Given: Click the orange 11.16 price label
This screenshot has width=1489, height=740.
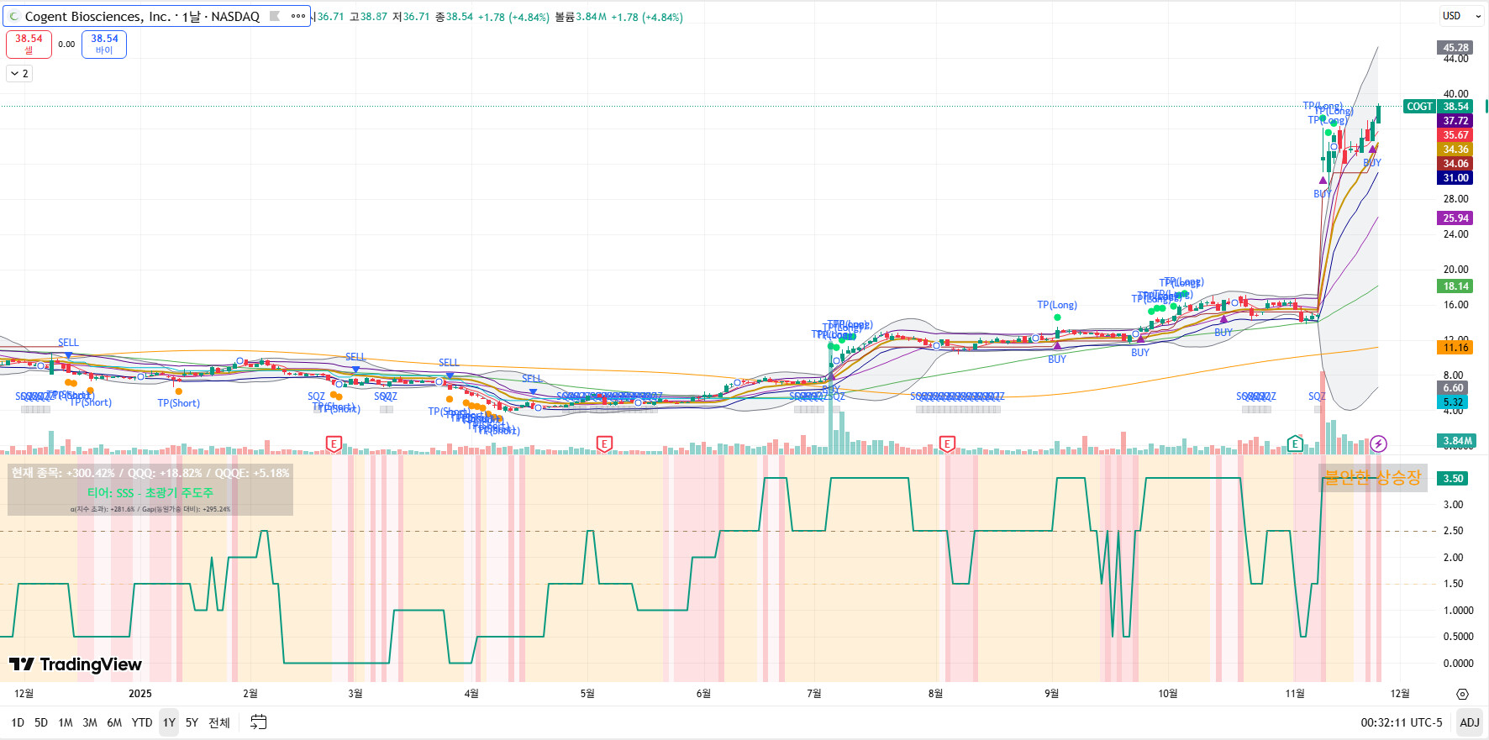Looking at the screenshot, I should 1456,348.
